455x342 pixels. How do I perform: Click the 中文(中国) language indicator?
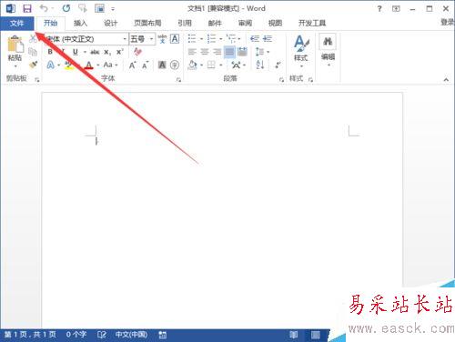click(131, 335)
